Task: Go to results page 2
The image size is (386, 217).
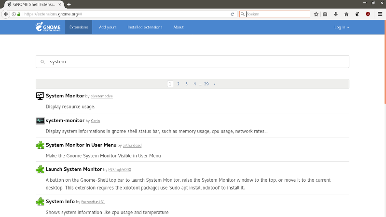Action: tap(178, 84)
